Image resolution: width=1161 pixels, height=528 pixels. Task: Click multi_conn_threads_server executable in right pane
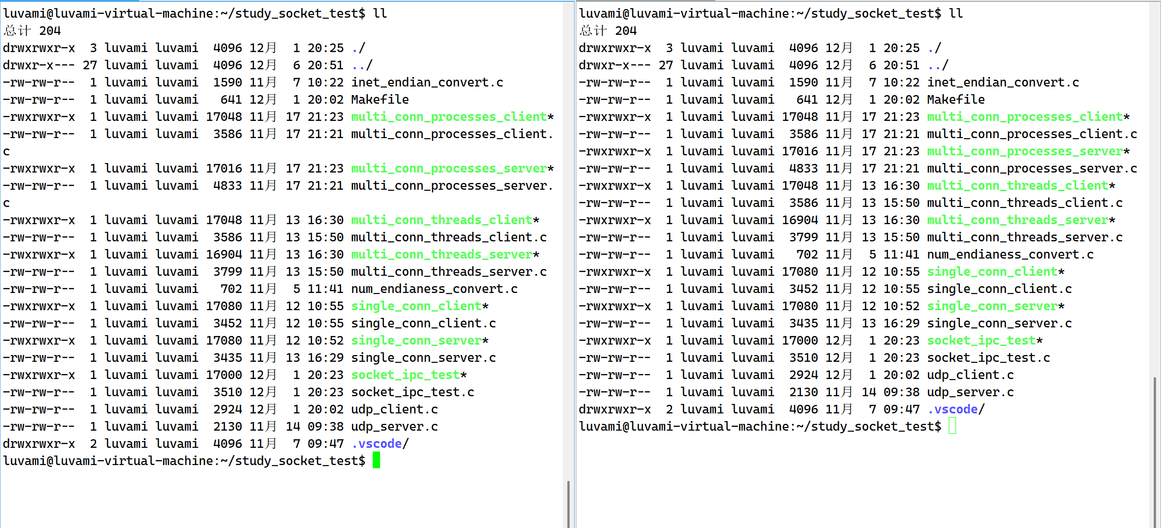pos(1017,220)
